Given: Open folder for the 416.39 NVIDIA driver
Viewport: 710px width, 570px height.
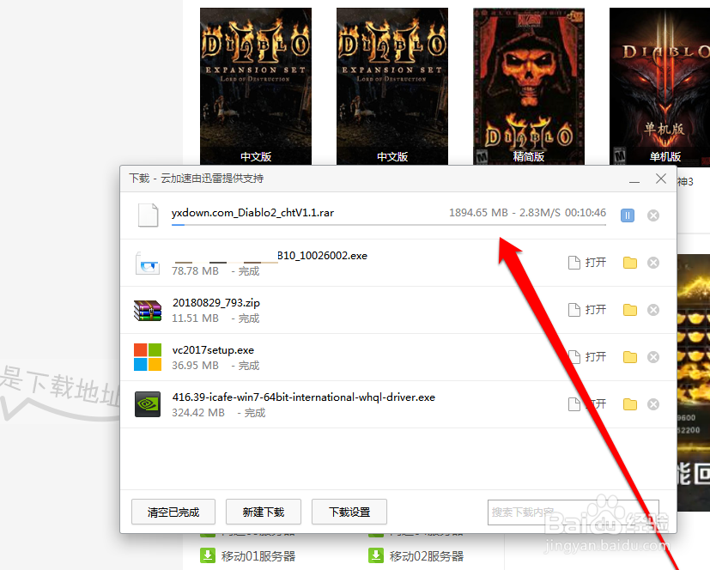Looking at the screenshot, I should [x=630, y=403].
